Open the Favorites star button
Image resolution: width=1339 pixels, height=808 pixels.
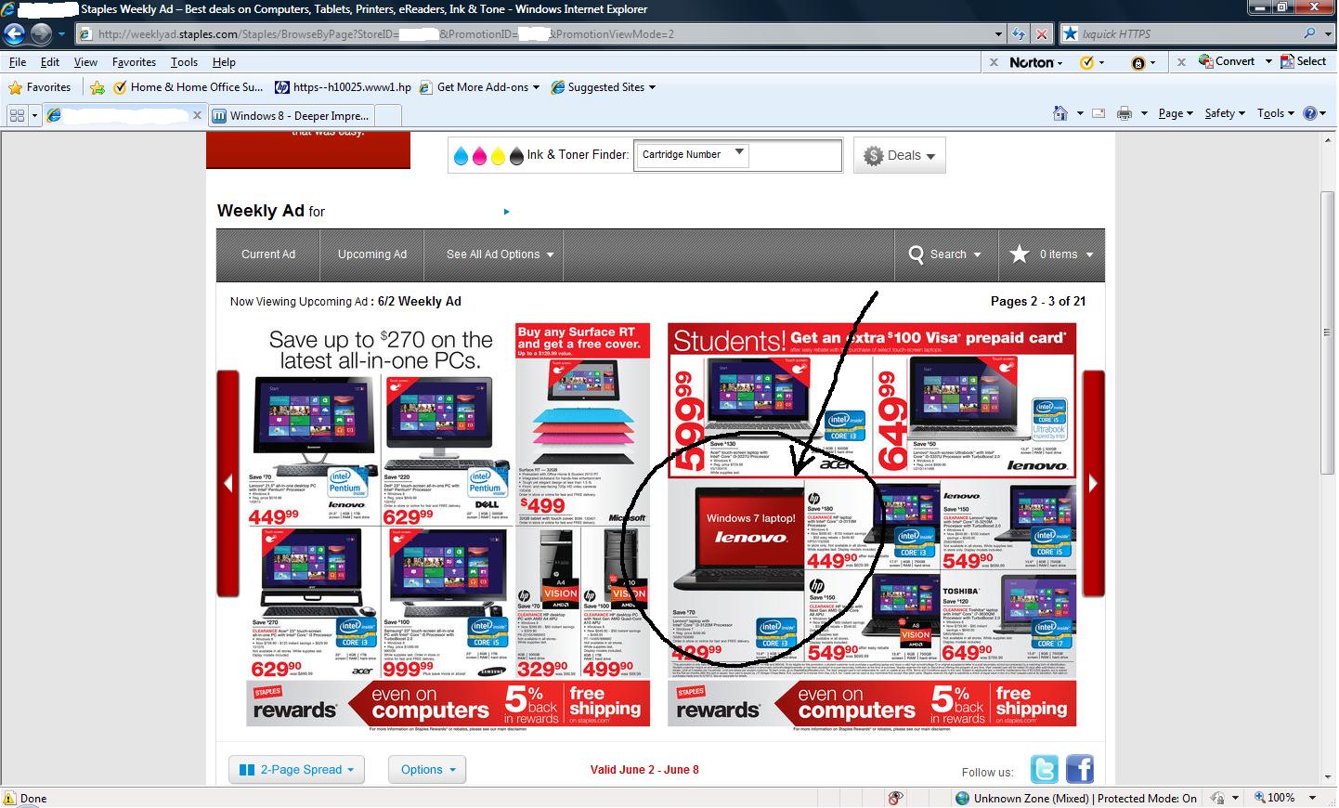(x=40, y=87)
